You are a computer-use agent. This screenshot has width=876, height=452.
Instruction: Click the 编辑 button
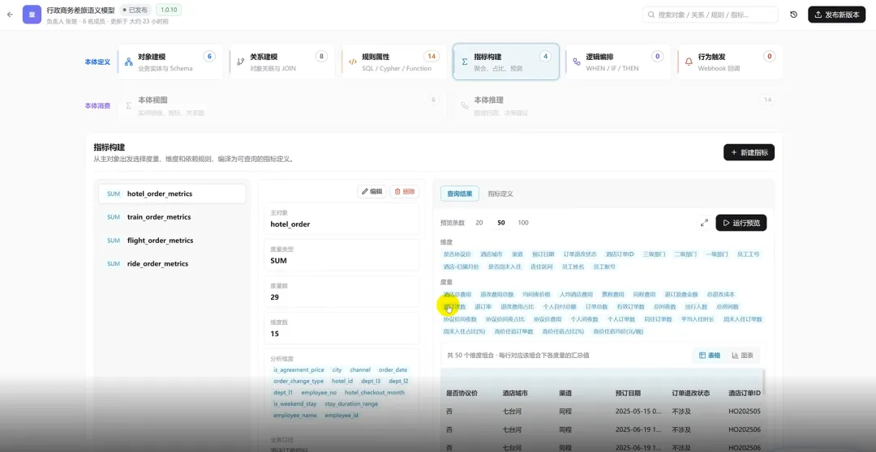tap(371, 191)
